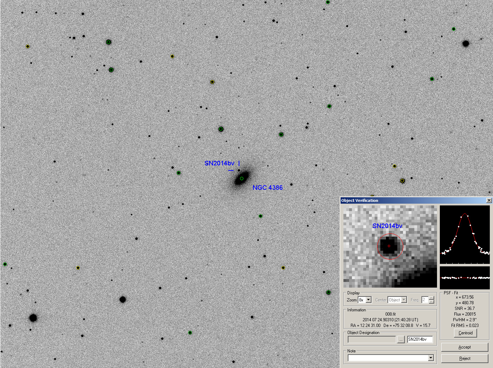Click the SN2014bv designation input field
This screenshot has width=493, height=368.
[420, 339]
